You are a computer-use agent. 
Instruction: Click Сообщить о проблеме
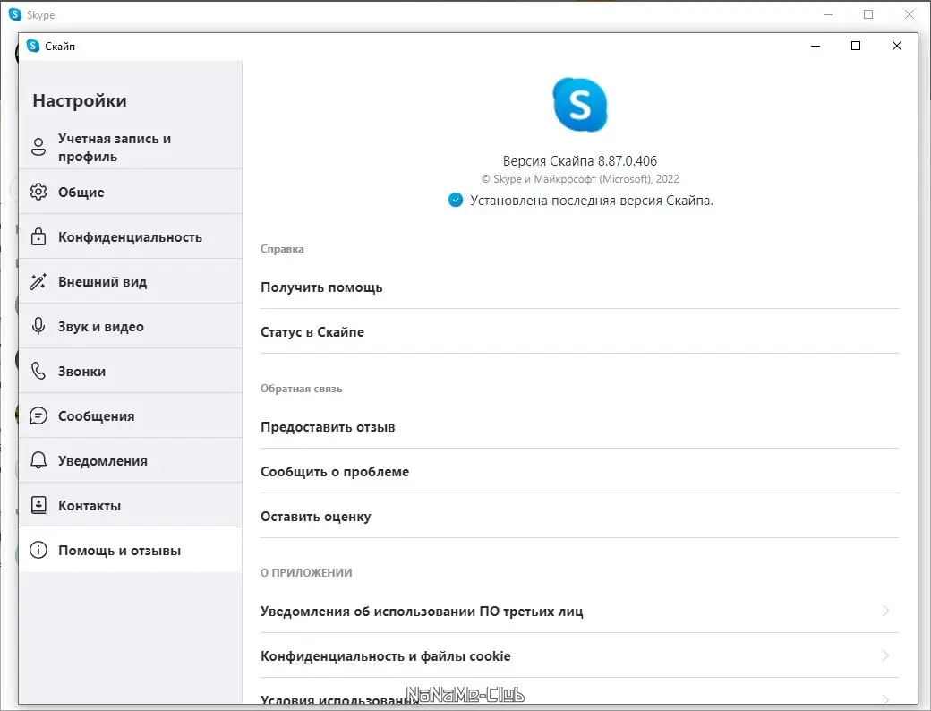tap(579, 472)
